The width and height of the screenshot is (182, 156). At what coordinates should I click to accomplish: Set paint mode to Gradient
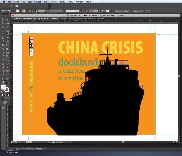(x=5, y=95)
